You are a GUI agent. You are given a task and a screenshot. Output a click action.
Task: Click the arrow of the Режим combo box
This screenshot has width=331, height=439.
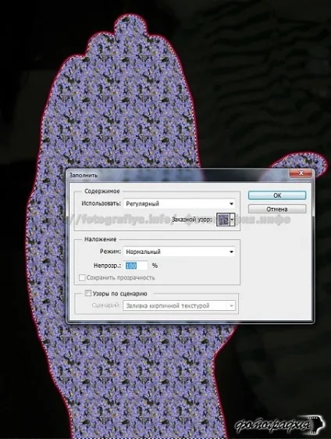(231, 252)
